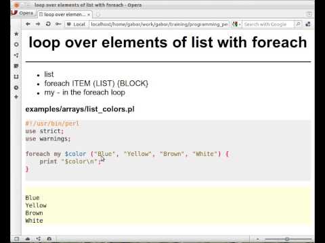Click the '$color' variable in foreach line

click(75, 154)
